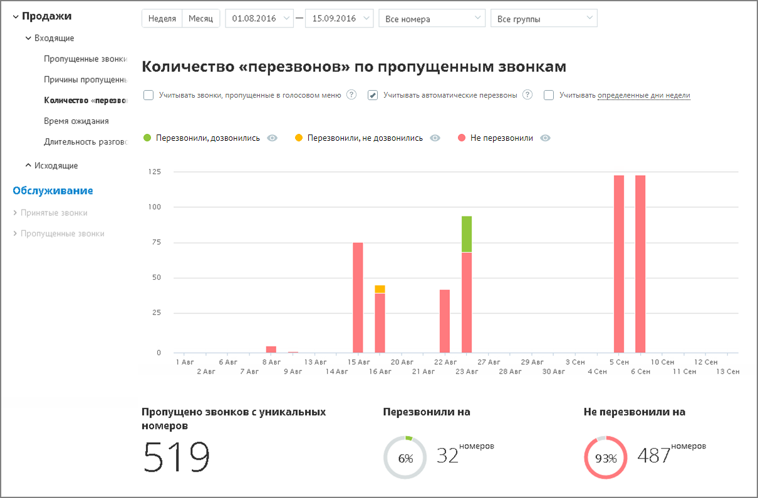Open 'Время ожидания' report

(76, 121)
